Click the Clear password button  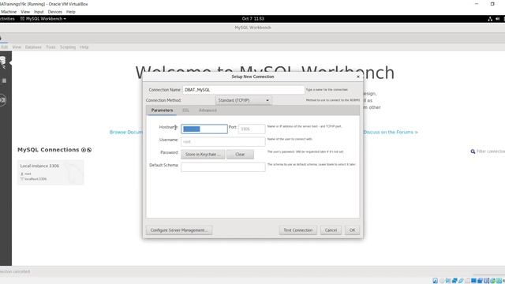[x=240, y=155]
